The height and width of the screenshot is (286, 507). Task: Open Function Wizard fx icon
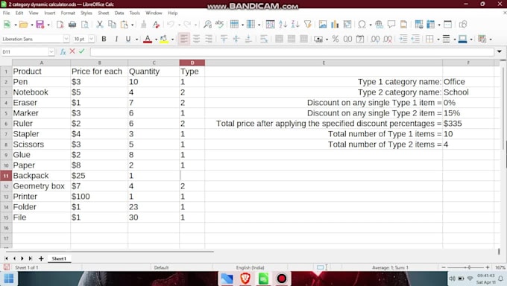tap(63, 51)
